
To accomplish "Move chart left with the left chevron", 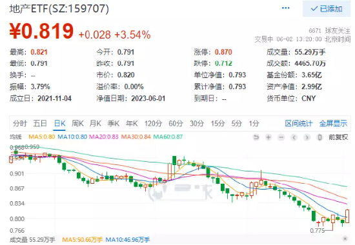I will point(294,137).
